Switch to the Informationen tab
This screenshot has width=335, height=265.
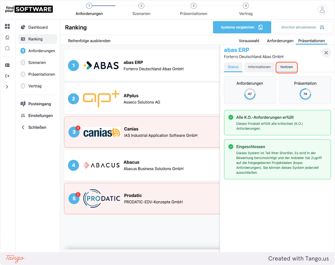pos(259,67)
